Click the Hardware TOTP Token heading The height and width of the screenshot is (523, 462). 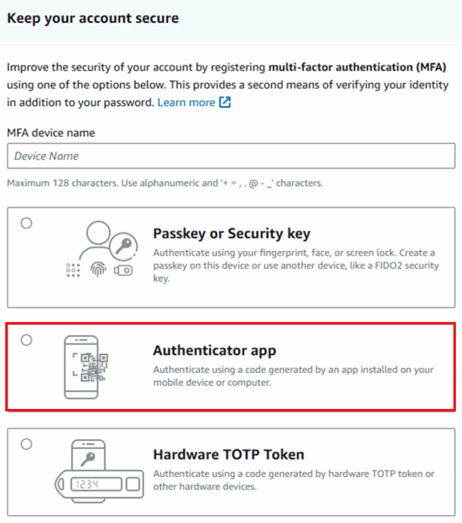[228, 455]
